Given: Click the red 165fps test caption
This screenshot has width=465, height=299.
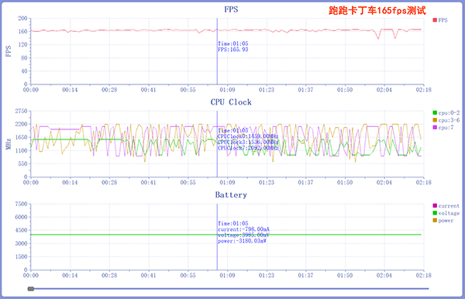Looking at the screenshot, I should [x=377, y=10].
